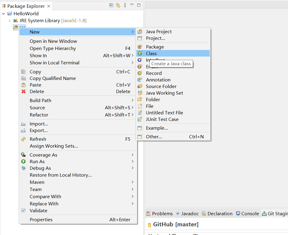The height and width of the screenshot is (235, 288).
Task: Expand the Refactor submenu arrow
Action: (x=132, y=115)
